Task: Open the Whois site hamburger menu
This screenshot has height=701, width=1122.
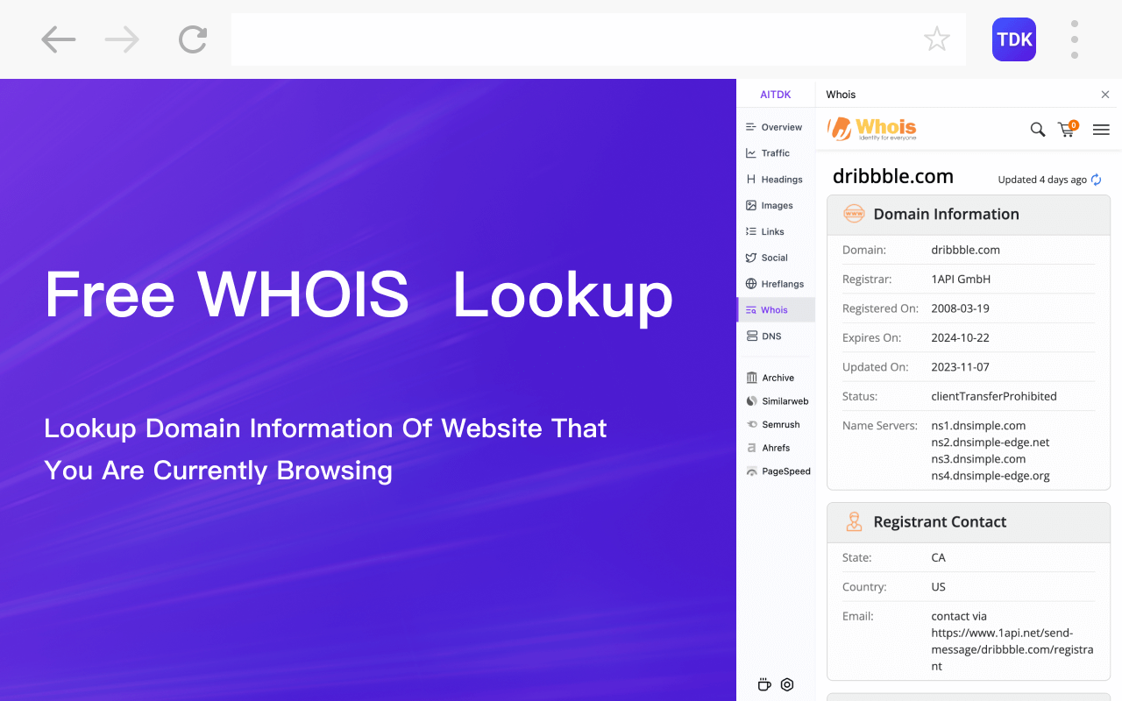Action: (1101, 129)
